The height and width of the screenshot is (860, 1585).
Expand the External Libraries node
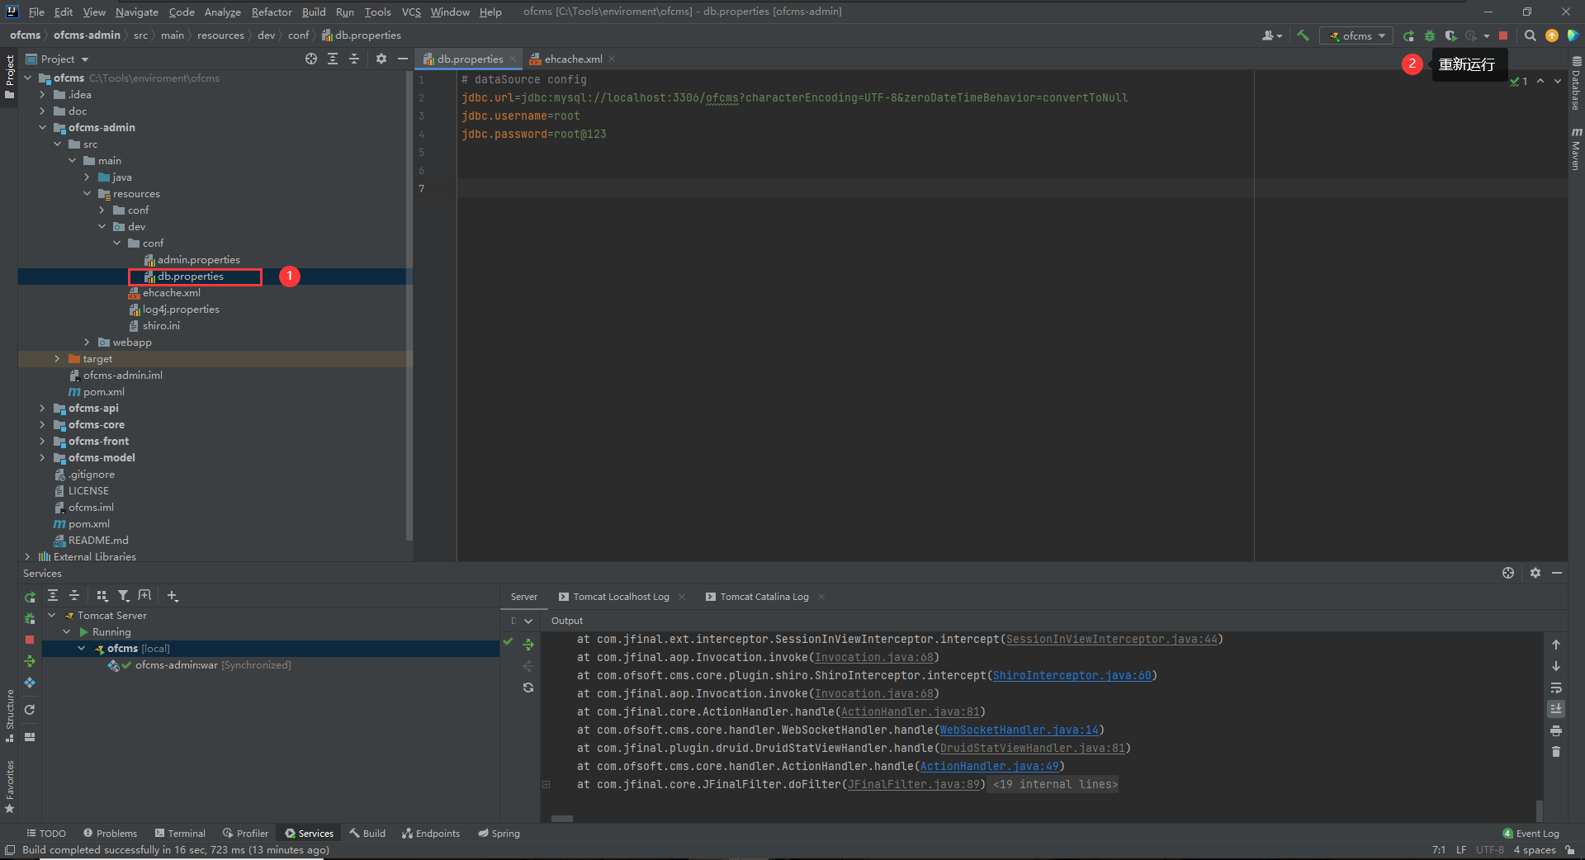[27, 556]
